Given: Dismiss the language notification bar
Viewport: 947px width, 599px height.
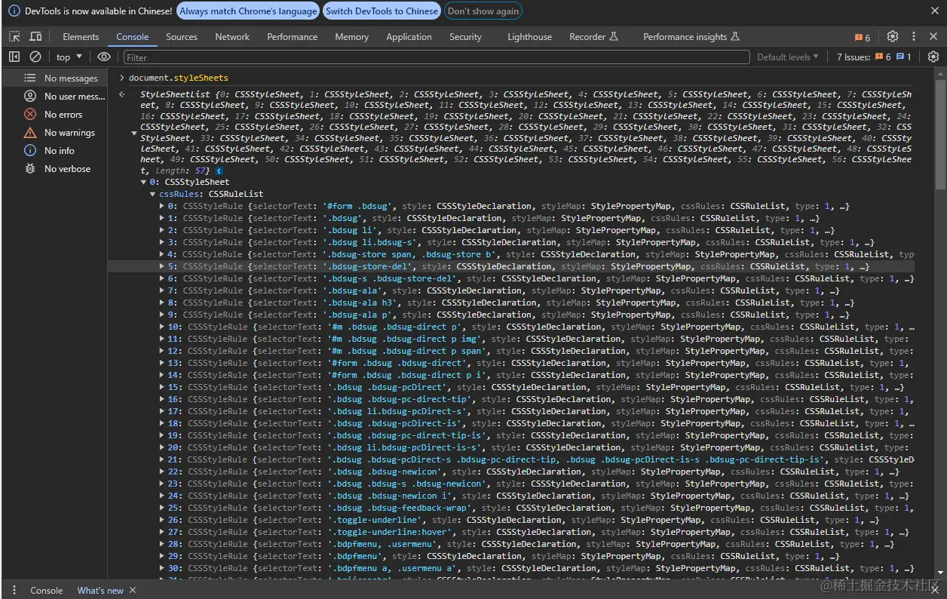Looking at the screenshot, I should pyautogui.click(x=933, y=11).
